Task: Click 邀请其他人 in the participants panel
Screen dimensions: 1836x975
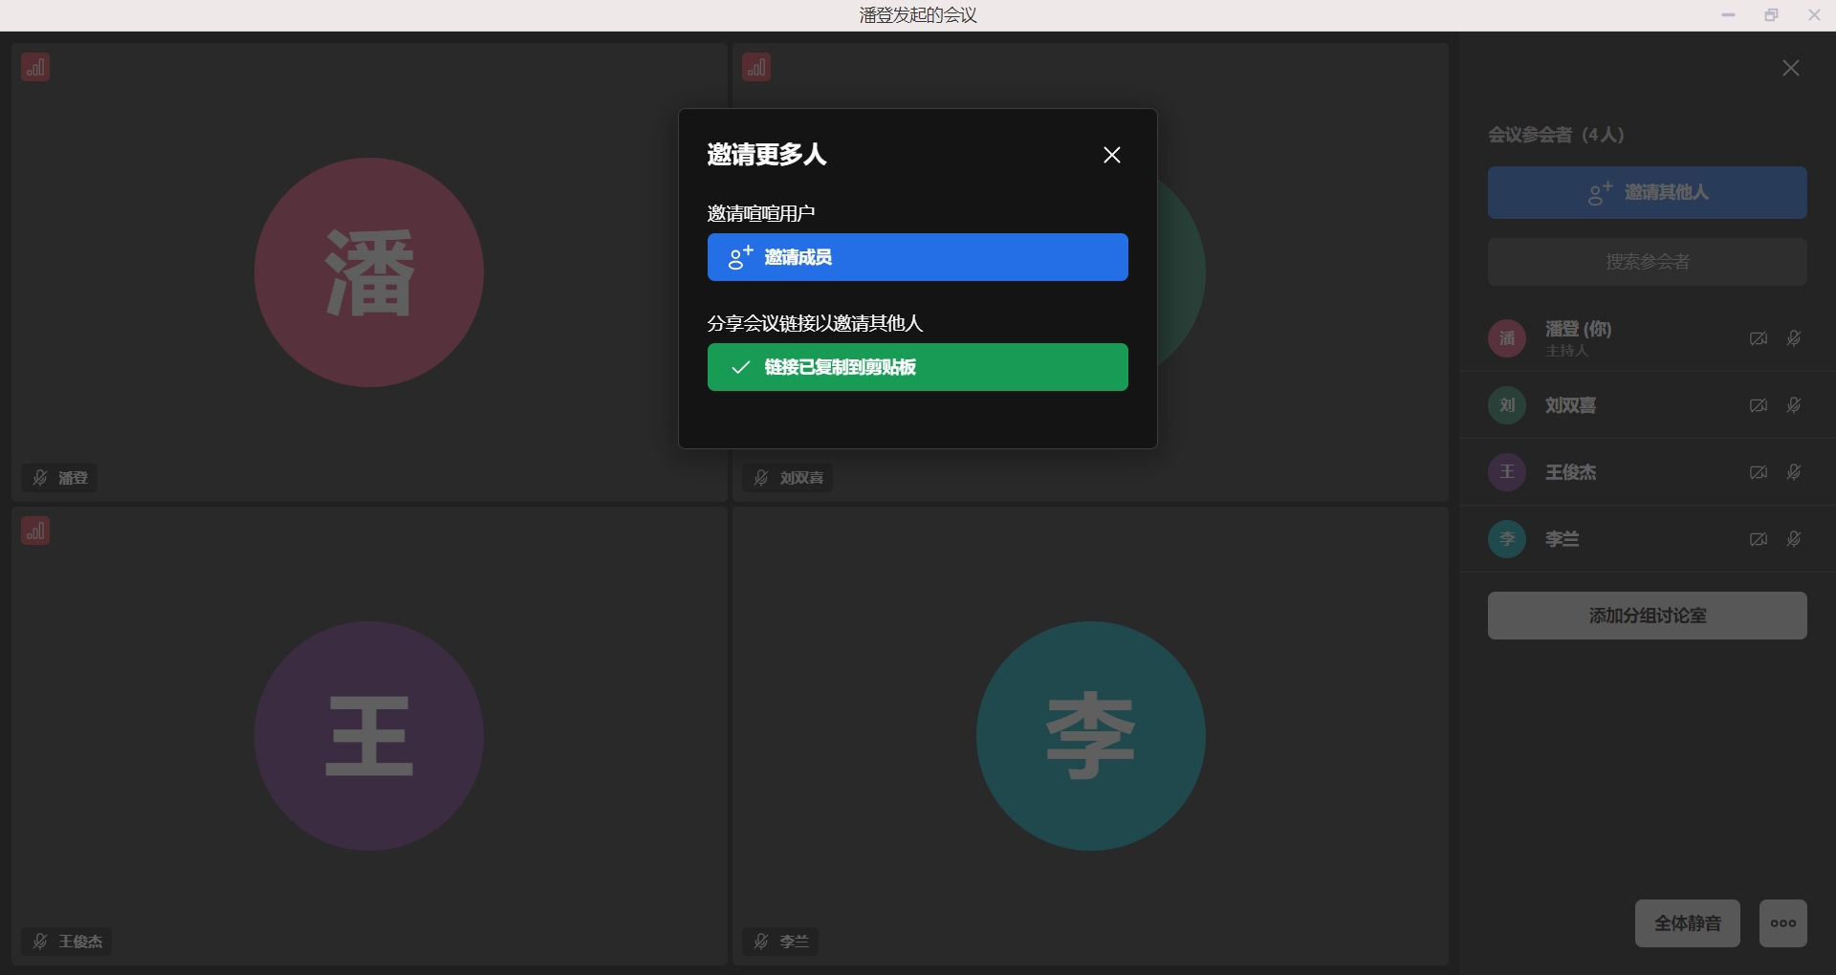Action: (x=1647, y=193)
